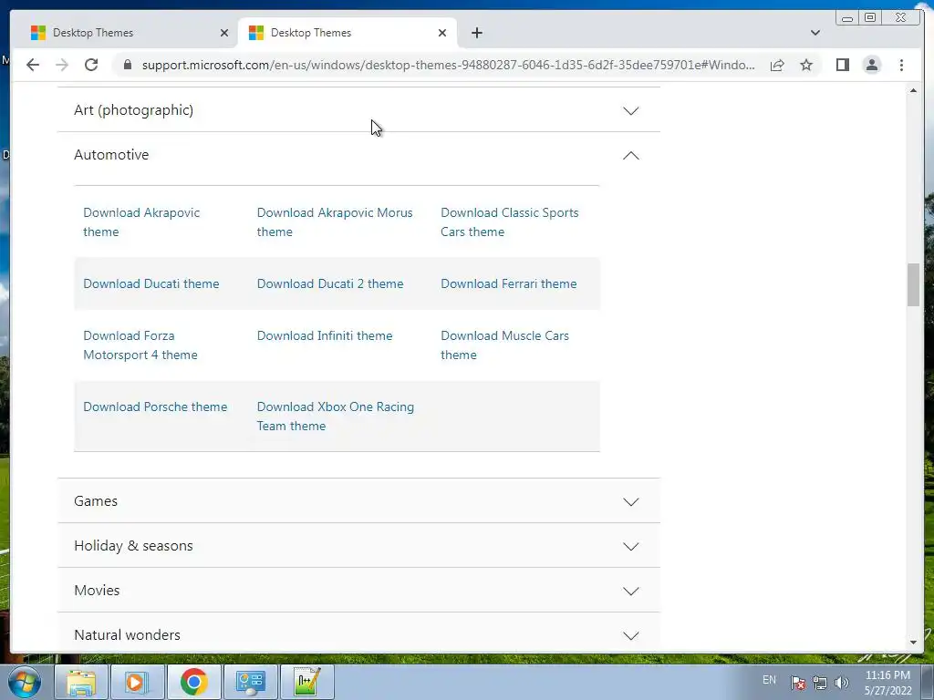Click Download Xbox One Racing Team theme
This screenshot has width=934, height=700.
[336, 417]
